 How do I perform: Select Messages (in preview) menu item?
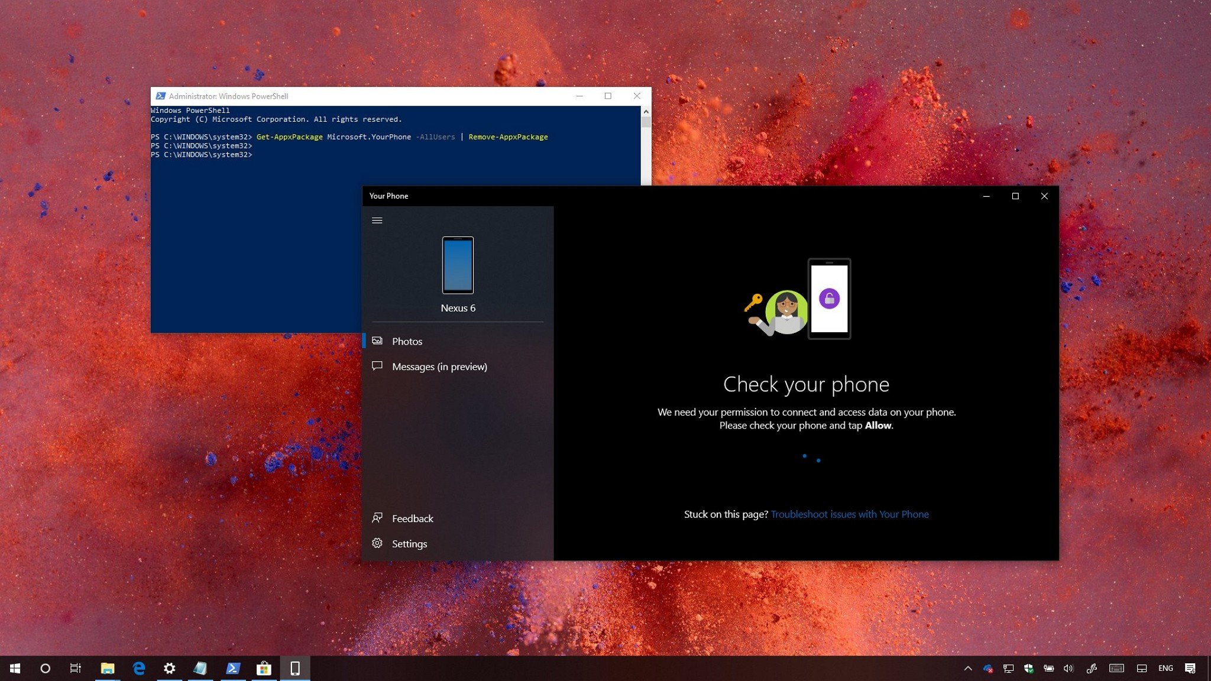tap(439, 366)
